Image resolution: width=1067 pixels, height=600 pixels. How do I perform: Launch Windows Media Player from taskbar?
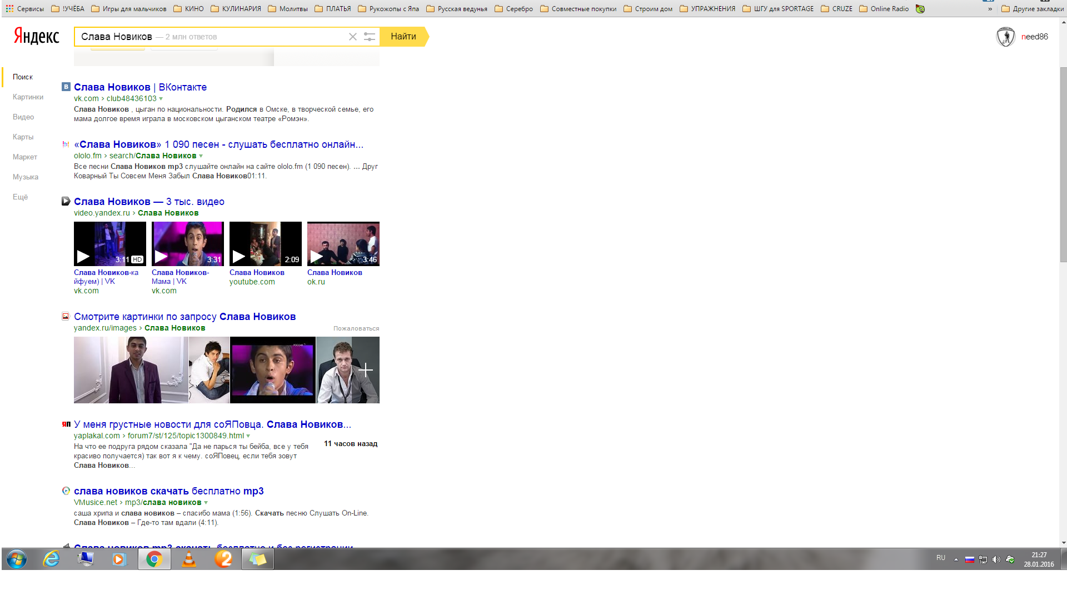click(119, 559)
